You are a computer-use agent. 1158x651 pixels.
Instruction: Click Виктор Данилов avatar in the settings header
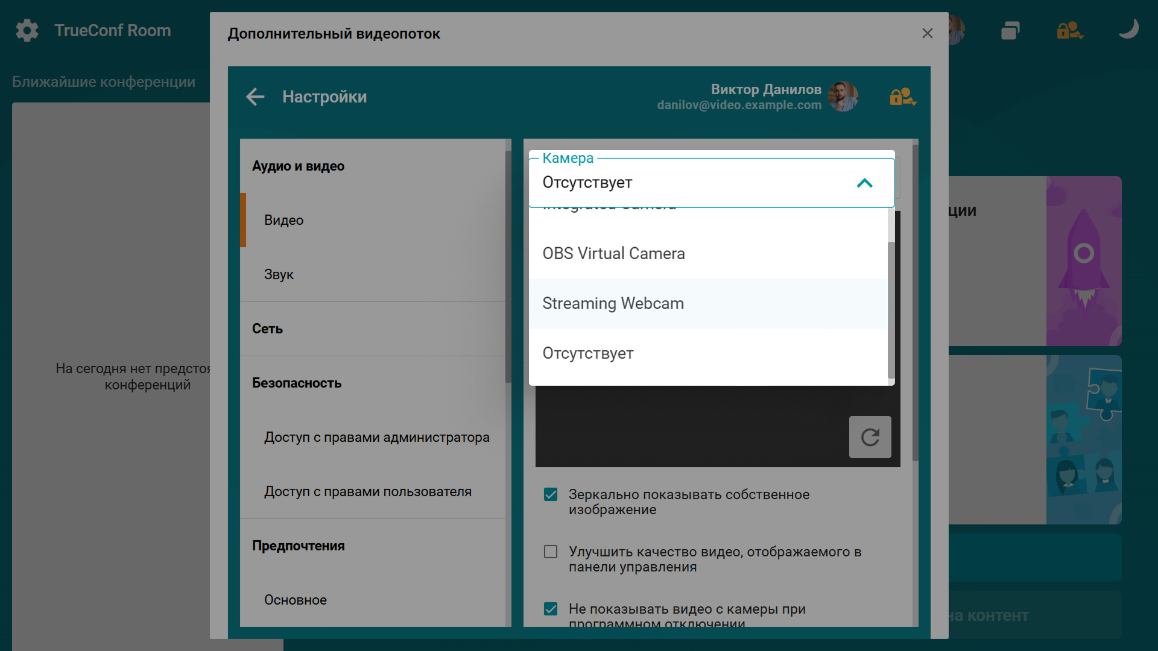pyautogui.click(x=843, y=96)
